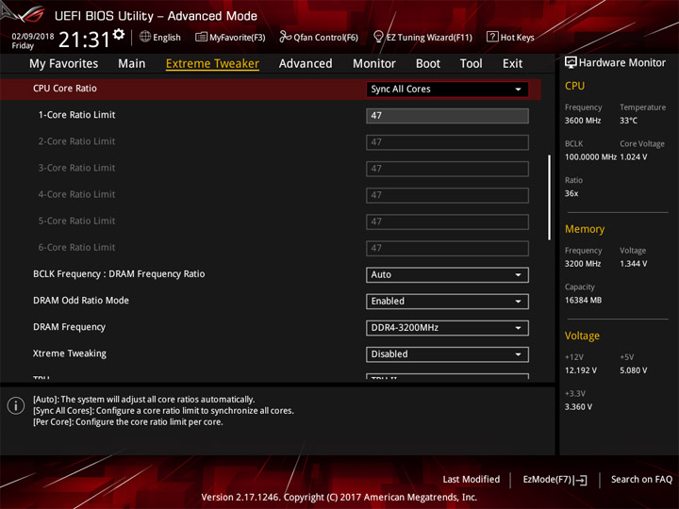Viewport: 679px width, 509px height.
Task: Click the Hardware Monitor title
Action: pos(622,63)
